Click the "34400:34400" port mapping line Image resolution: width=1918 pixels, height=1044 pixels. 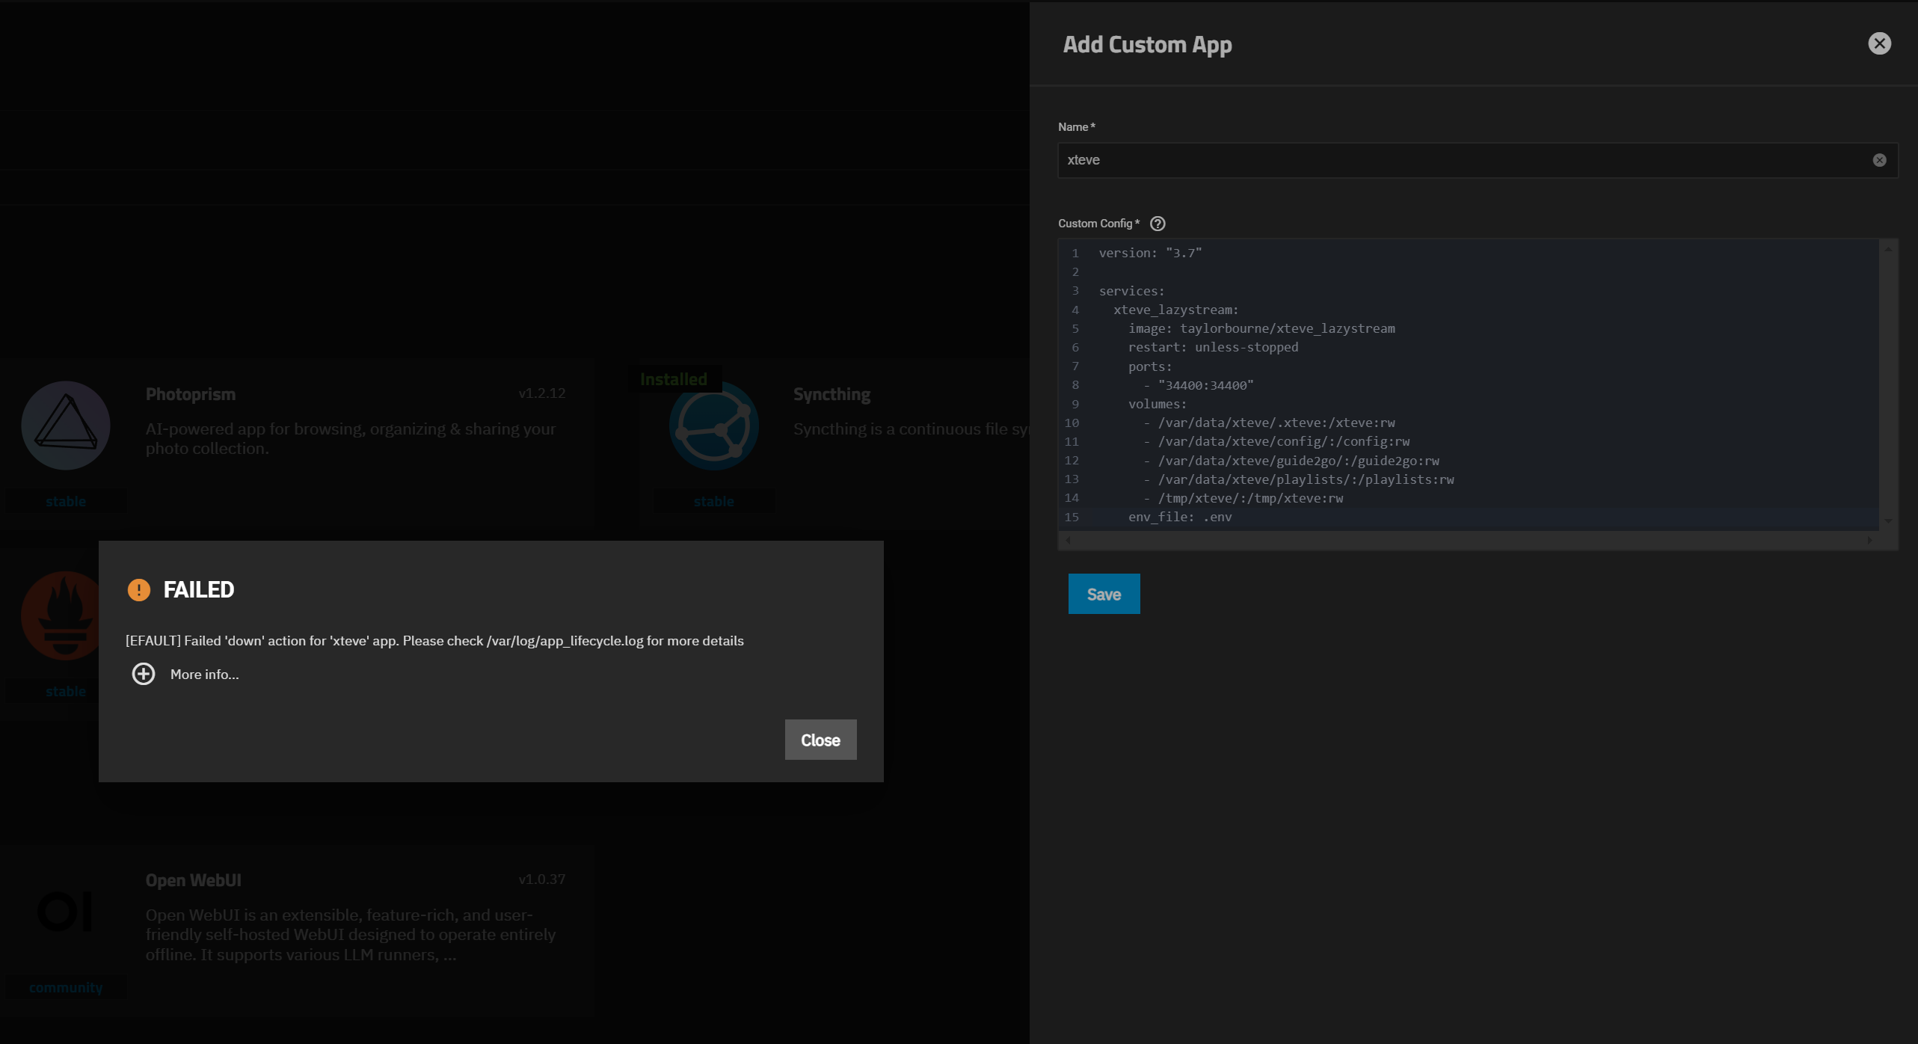(1198, 385)
